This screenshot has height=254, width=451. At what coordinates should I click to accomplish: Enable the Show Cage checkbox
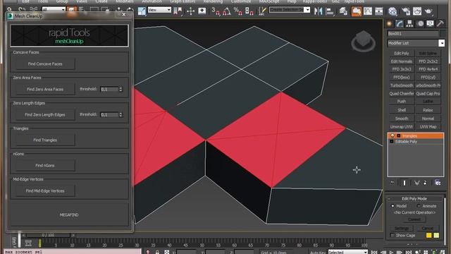(392, 235)
